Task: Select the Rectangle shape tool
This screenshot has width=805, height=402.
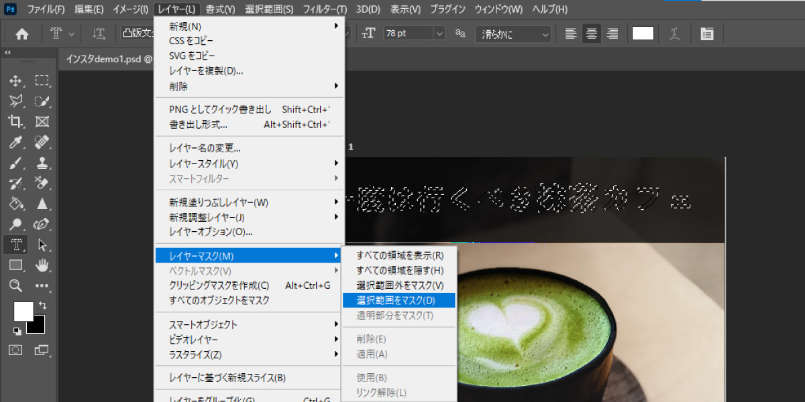Action: [x=15, y=265]
